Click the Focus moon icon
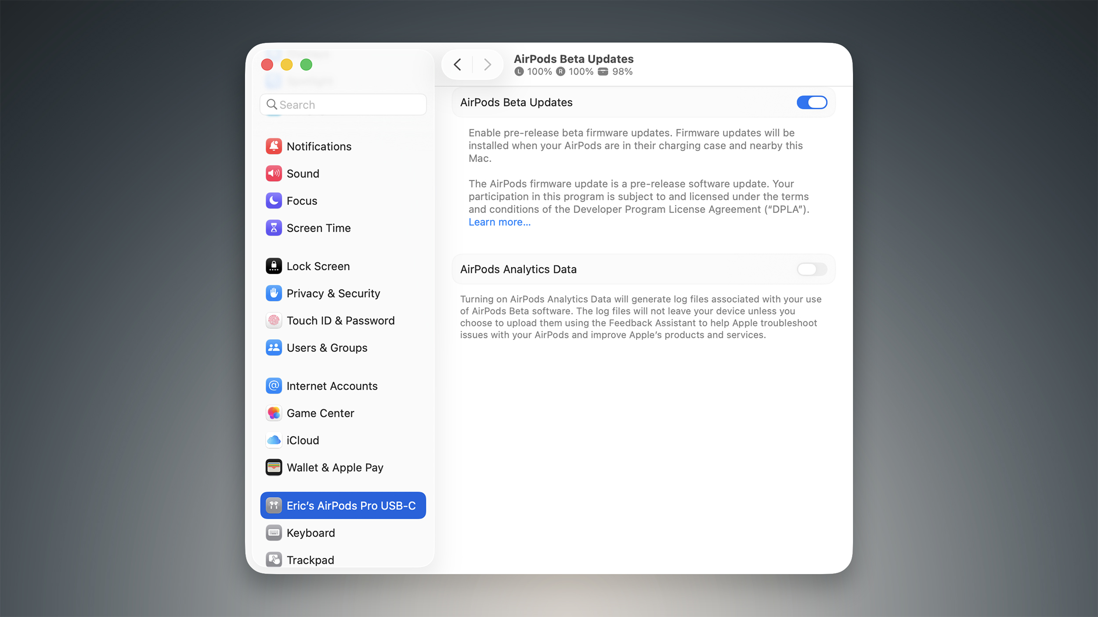Viewport: 1098px width, 617px height. 274,201
